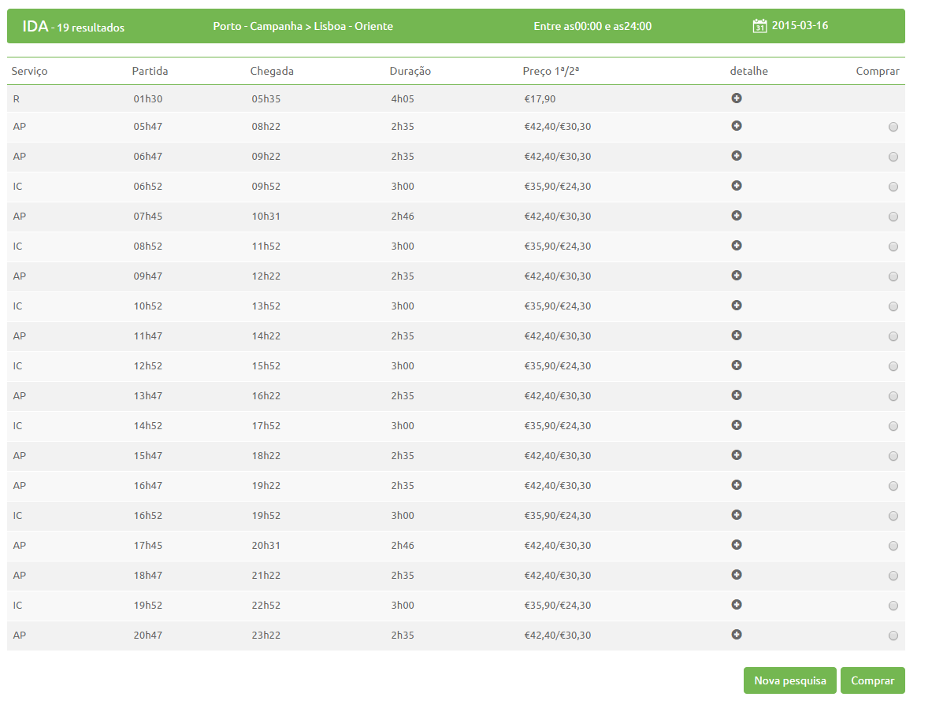Show details for 11h47 AP train
This screenshot has width=932, height=708.
[737, 335]
